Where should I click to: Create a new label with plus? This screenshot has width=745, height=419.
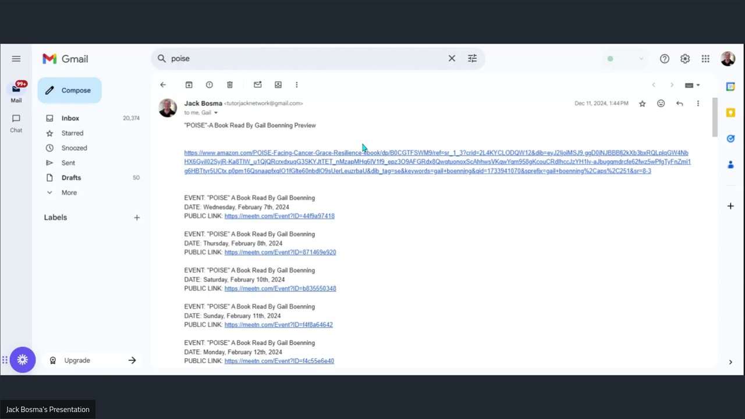click(137, 218)
